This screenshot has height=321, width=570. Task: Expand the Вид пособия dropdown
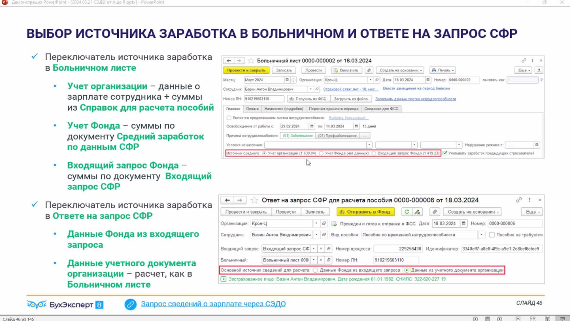click(x=481, y=235)
